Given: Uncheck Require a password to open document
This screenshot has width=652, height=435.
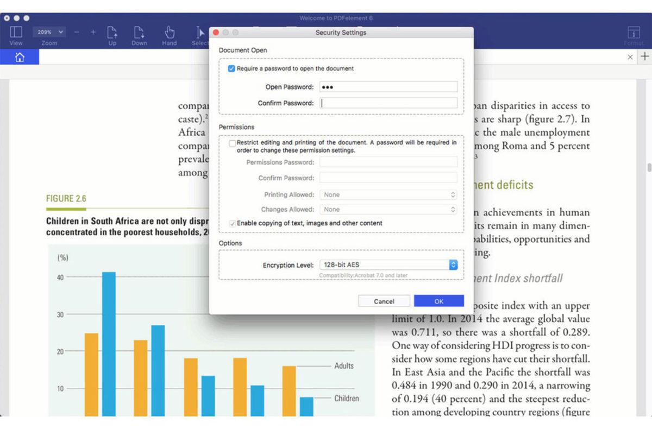Looking at the screenshot, I should coord(231,69).
